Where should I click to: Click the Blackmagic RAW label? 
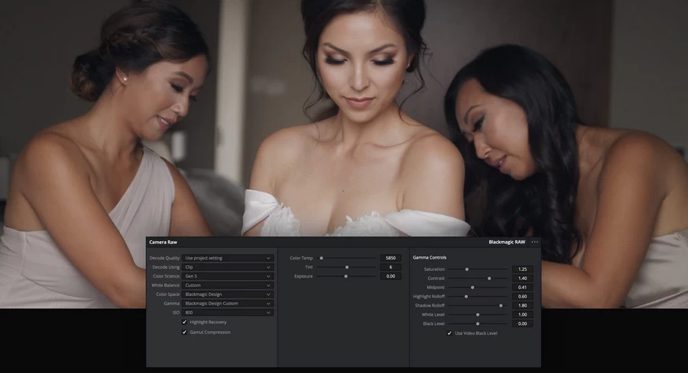coord(507,242)
